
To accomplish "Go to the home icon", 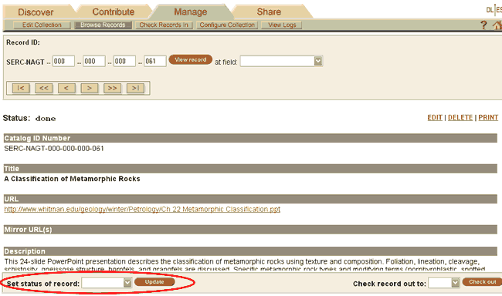I will [x=497, y=25].
